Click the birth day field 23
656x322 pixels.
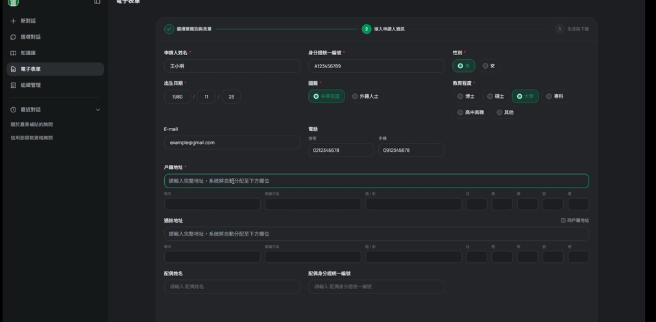(232, 97)
